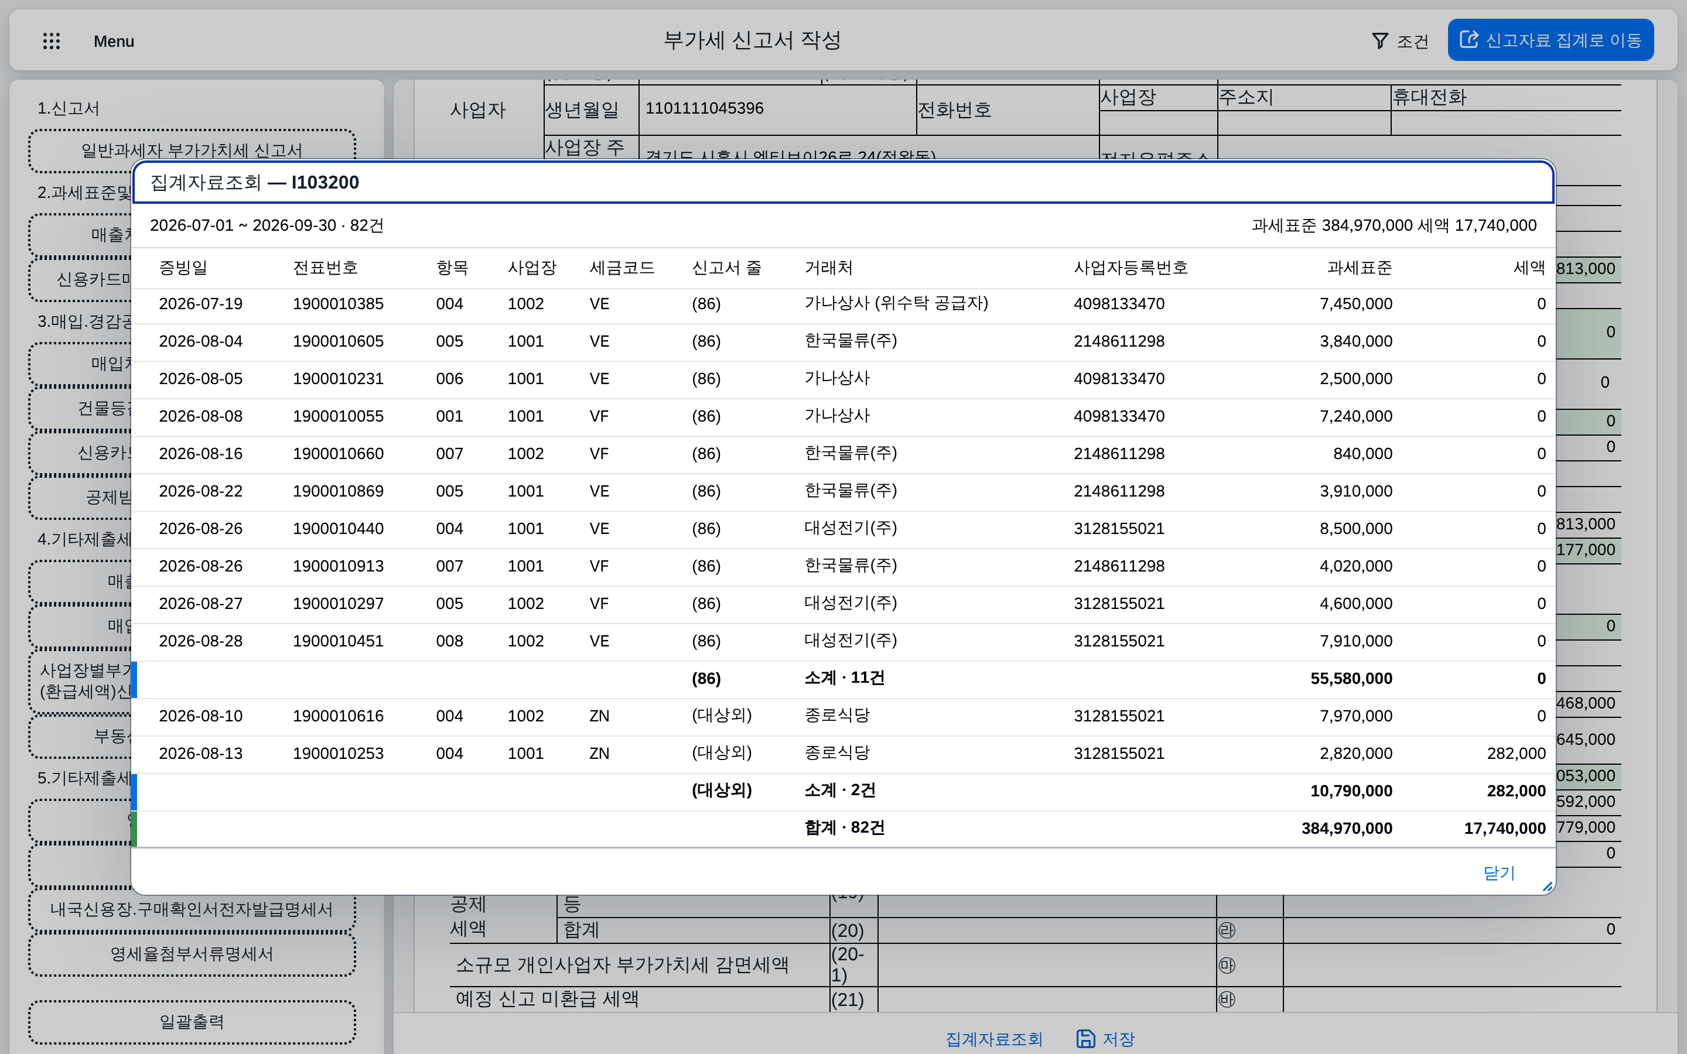Click the export icon in 신고자료 집계로 이동
Screen dimensions: 1687x1054
(x=1469, y=40)
